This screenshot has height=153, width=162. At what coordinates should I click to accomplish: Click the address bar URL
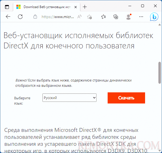[x=58, y=17]
